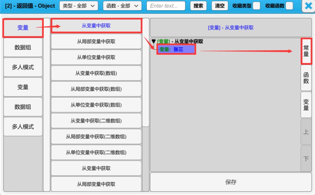Focus the Enter text search field
This screenshot has width=315, height=195.
[166, 6]
